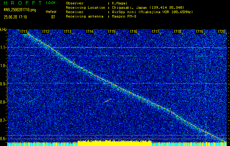Image resolution: width=230 pixels, height=146 pixels.
Task: Click the Chigasaki, Japan location text
Action: [x=148, y=8]
